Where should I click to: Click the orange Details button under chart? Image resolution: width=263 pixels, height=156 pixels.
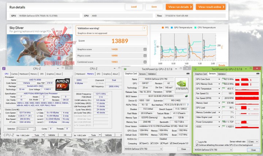(222, 65)
